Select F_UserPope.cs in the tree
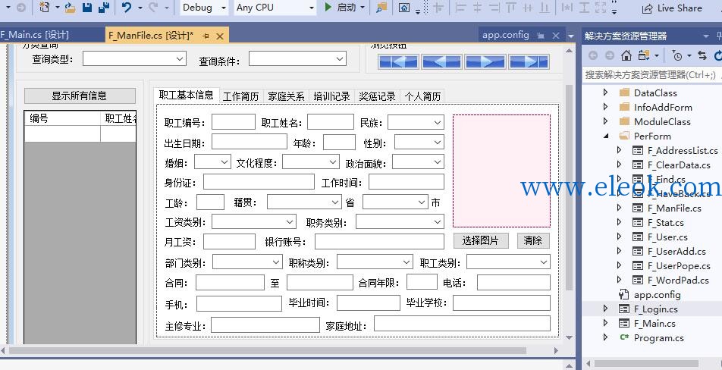Image resolution: width=722 pixels, height=370 pixels. point(678,265)
